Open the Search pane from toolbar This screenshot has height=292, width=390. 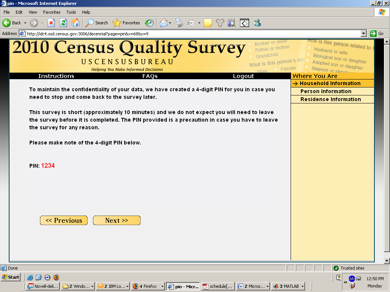pyautogui.click(x=97, y=23)
